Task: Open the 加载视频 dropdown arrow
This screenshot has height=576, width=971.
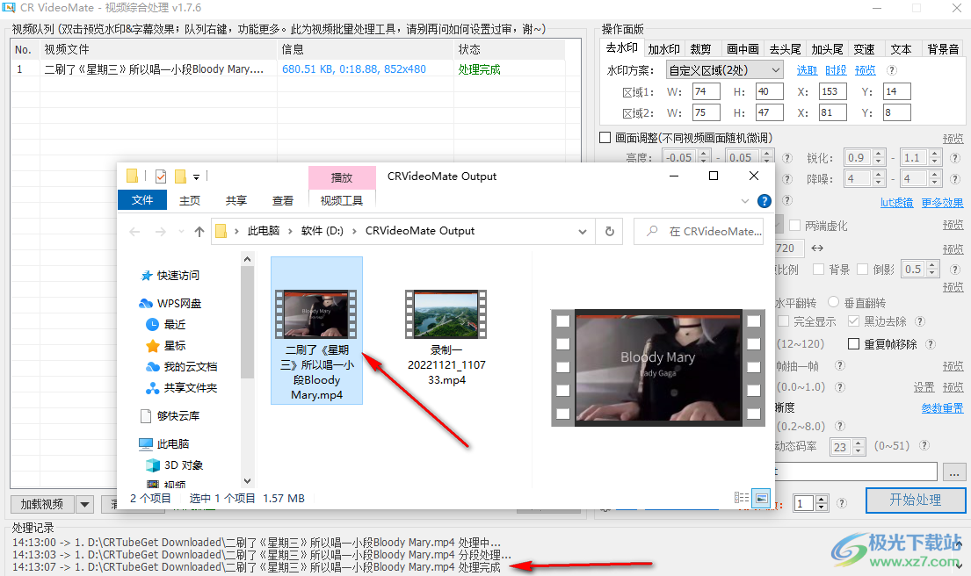Action: pyautogui.click(x=85, y=504)
